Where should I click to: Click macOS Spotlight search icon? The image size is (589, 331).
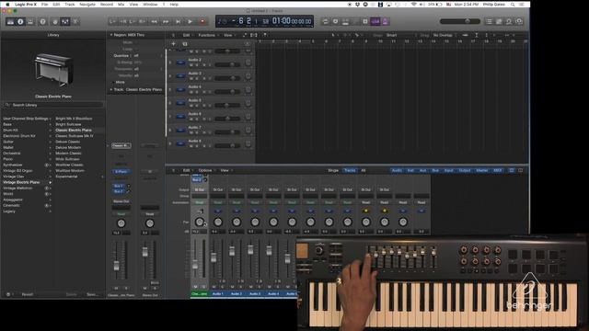[513, 5]
